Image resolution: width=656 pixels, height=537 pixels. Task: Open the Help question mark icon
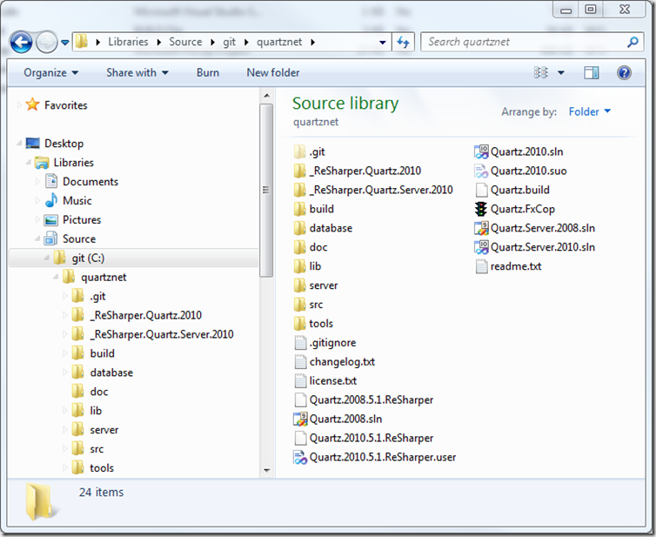pyautogui.click(x=624, y=73)
